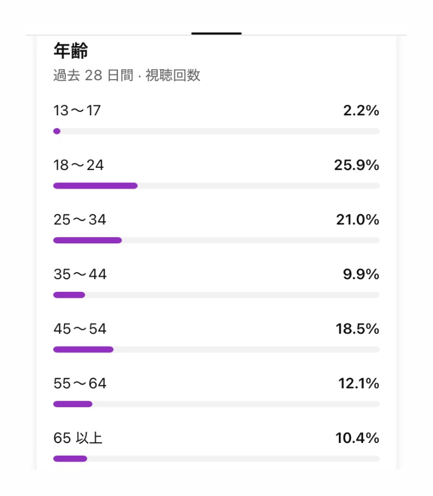The width and height of the screenshot is (433, 496).
Task: Click the 2.2% percentage value
Action: pyautogui.click(x=361, y=111)
